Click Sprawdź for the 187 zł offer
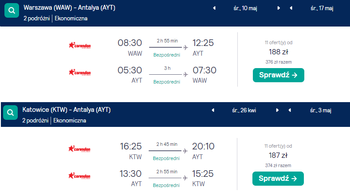This screenshot has height=191, width=350. point(278,179)
